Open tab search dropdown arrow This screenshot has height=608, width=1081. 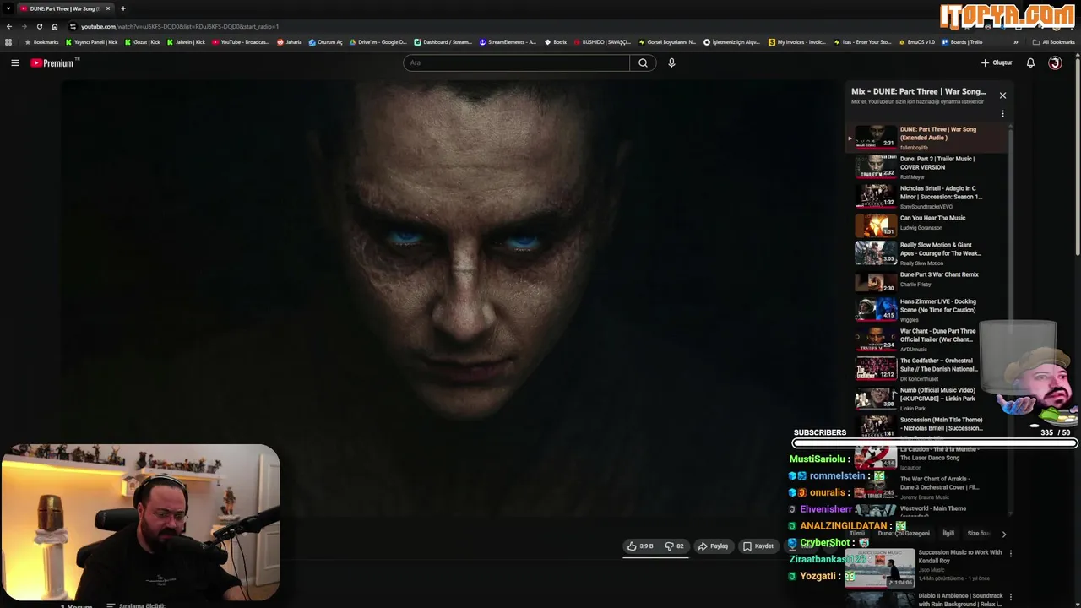click(8, 8)
